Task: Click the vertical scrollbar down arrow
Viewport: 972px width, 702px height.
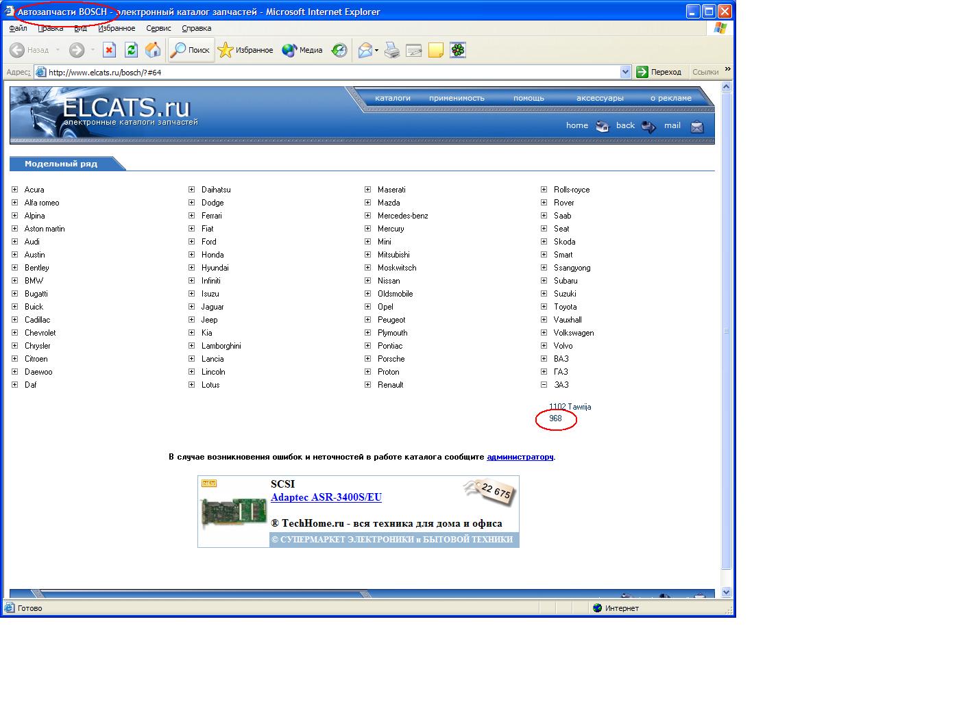Action: (x=727, y=592)
